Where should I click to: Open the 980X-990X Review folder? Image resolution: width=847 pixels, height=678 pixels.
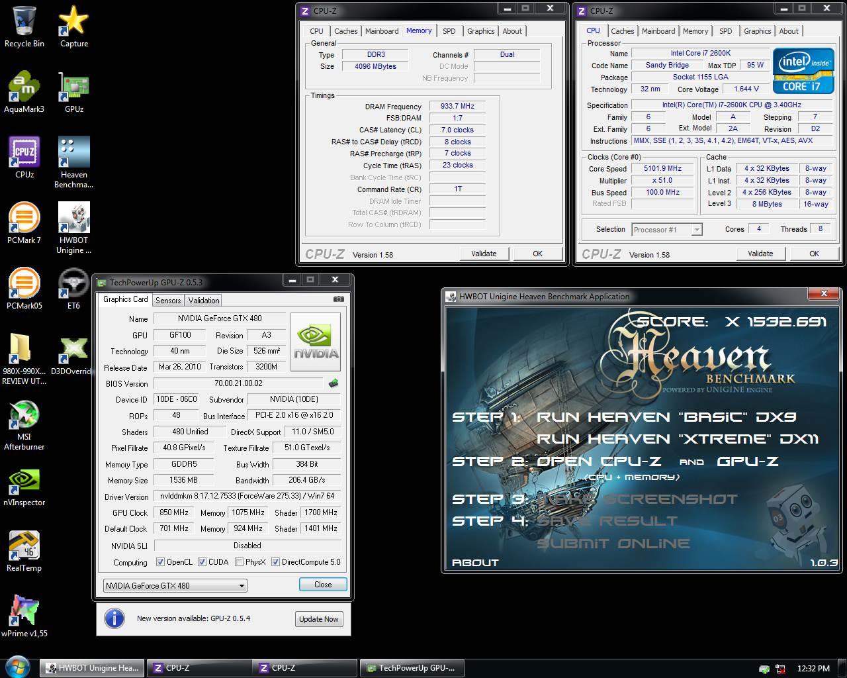point(24,359)
